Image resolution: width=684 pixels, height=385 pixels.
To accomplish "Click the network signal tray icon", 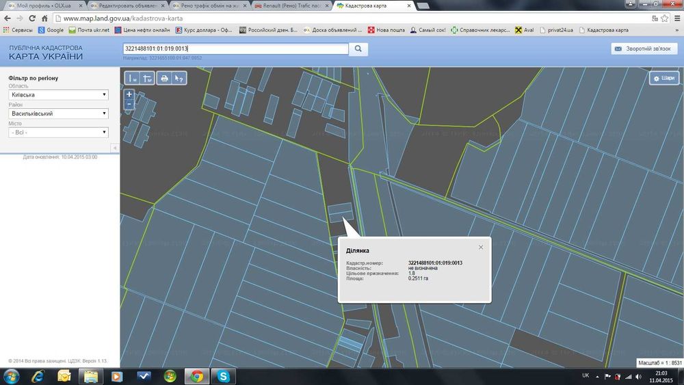I will [x=628, y=376].
